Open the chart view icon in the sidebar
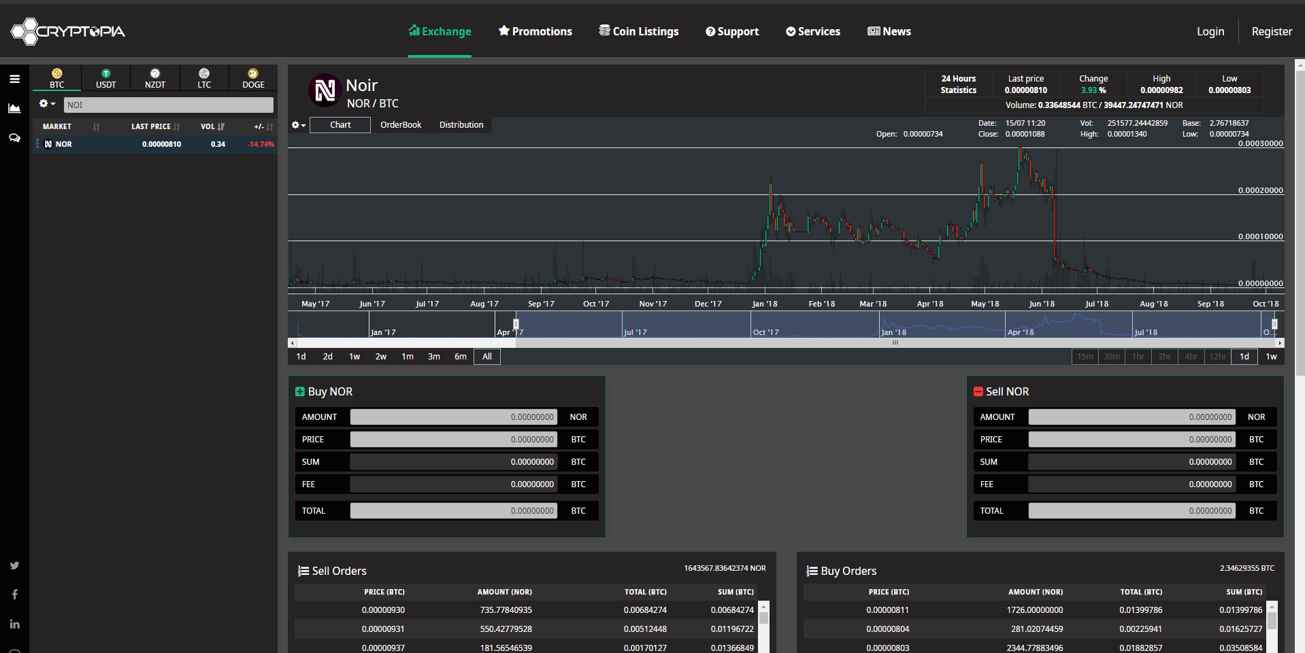Image resolution: width=1305 pixels, height=653 pixels. 14,108
